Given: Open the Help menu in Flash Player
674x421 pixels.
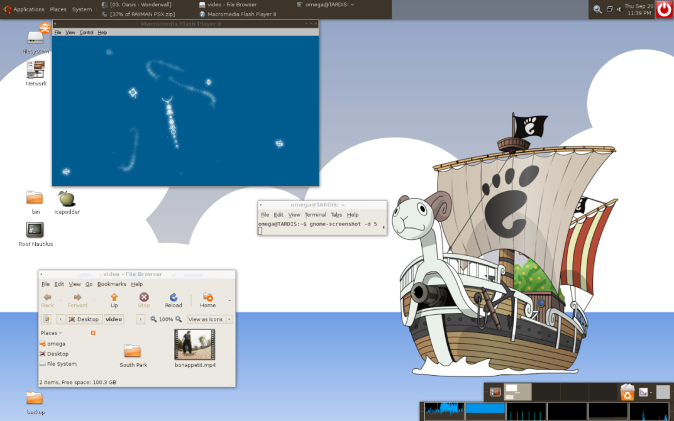Looking at the screenshot, I should [102, 32].
